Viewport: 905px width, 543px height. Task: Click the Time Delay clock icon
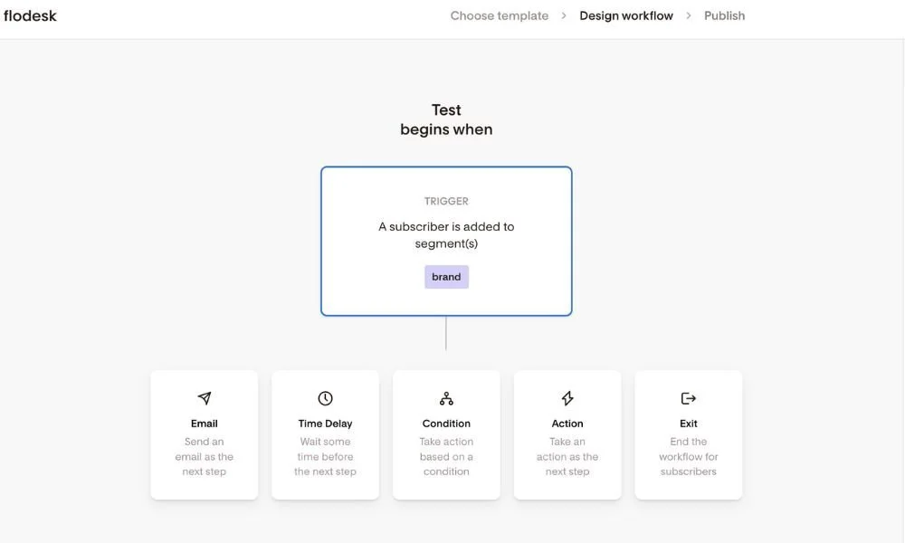(x=326, y=398)
